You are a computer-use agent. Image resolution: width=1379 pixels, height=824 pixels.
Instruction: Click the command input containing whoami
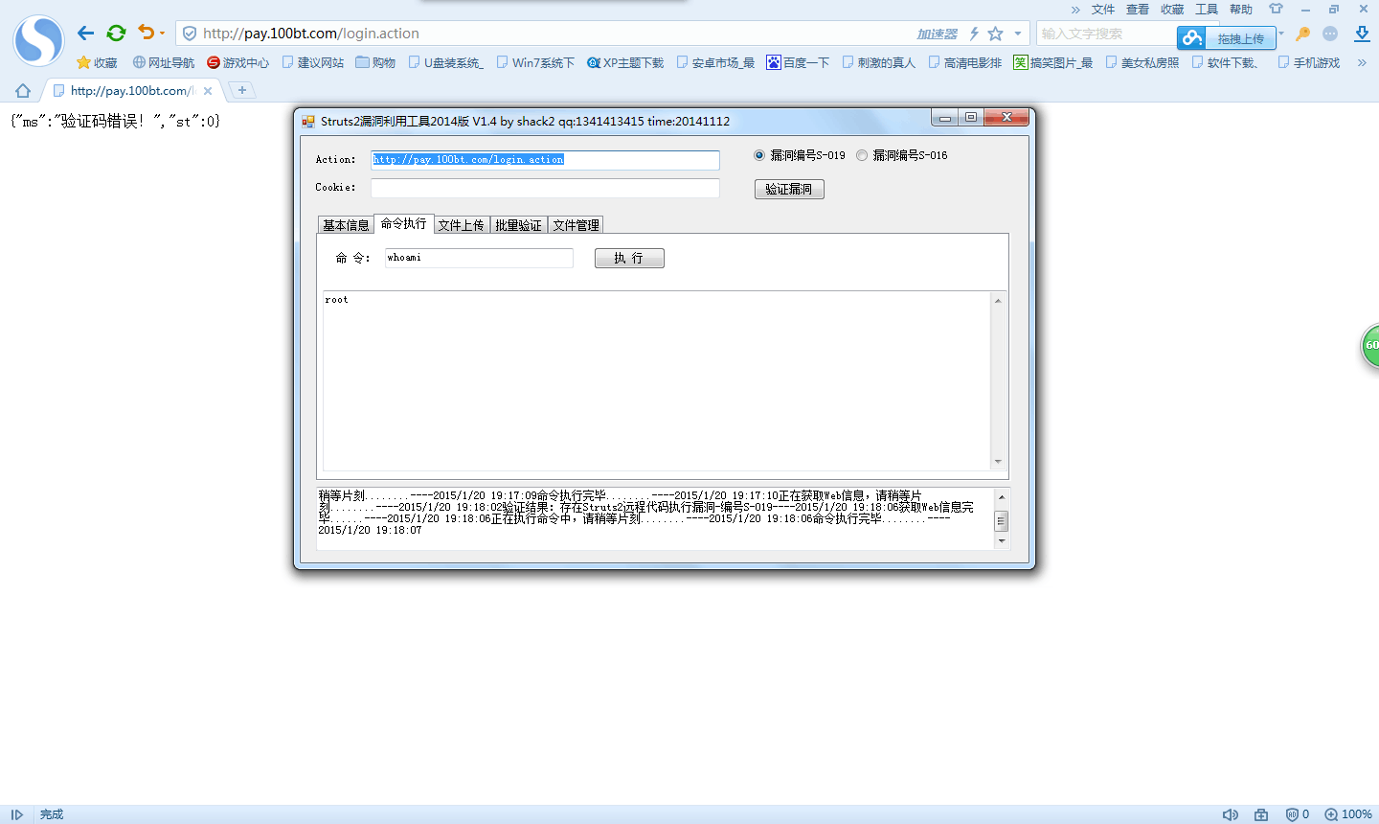479,258
